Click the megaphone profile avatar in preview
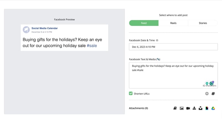The width and height of the screenshot is (222, 119). click(x=26, y=30)
